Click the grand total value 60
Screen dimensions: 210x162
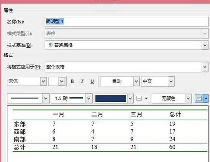[172, 147]
